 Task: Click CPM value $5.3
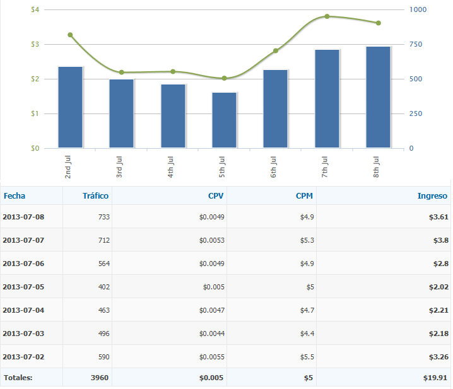click(x=307, y=240)
